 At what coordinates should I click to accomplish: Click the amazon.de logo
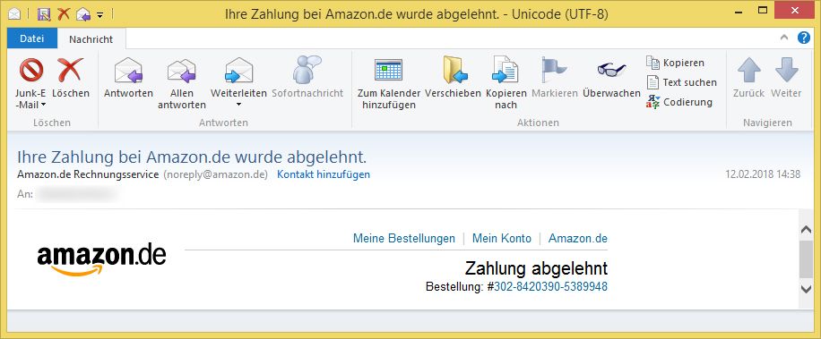click(x=101, y=258)
